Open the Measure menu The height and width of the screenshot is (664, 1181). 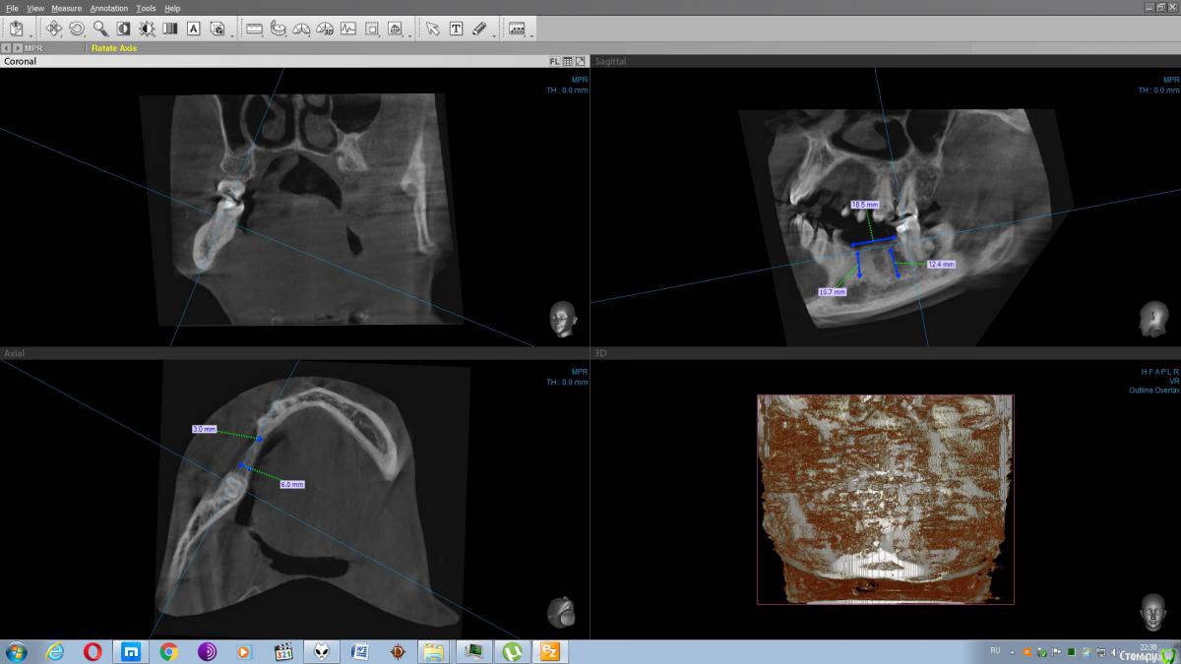pos(66,8)
